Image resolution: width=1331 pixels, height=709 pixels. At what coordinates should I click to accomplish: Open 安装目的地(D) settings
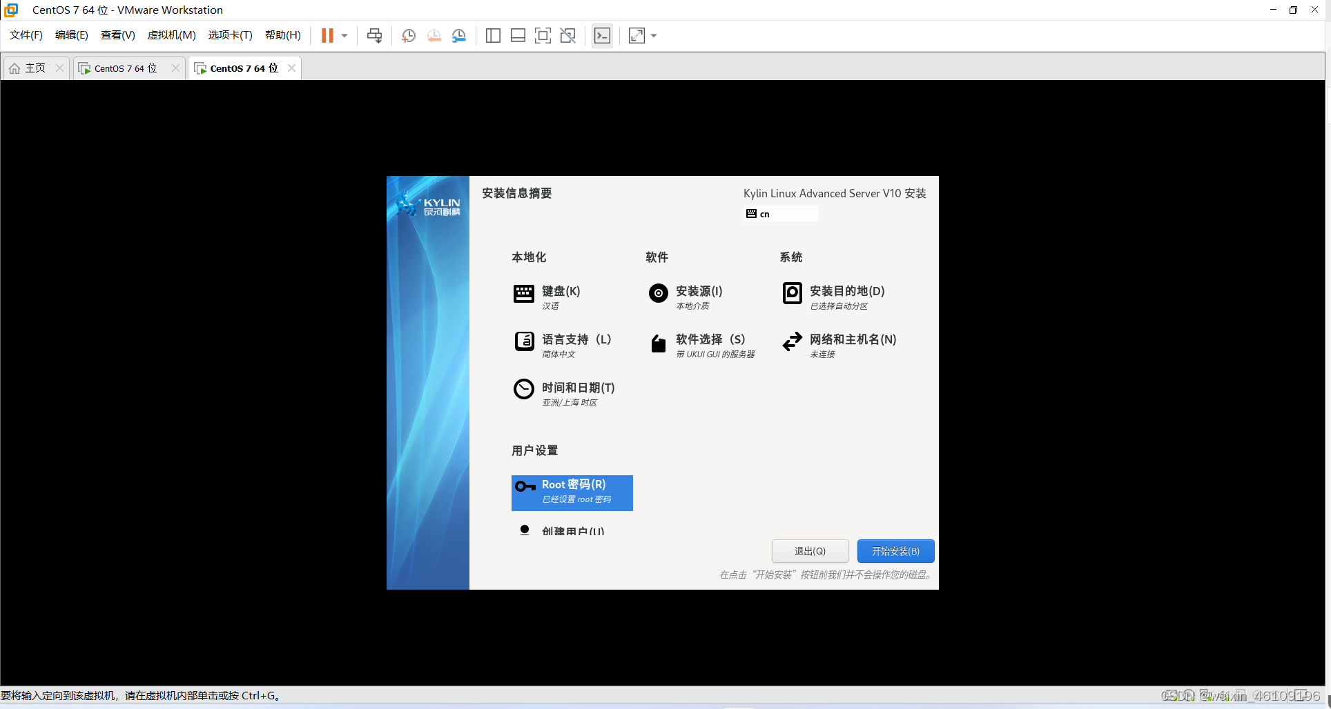click(x=847, y=291)
